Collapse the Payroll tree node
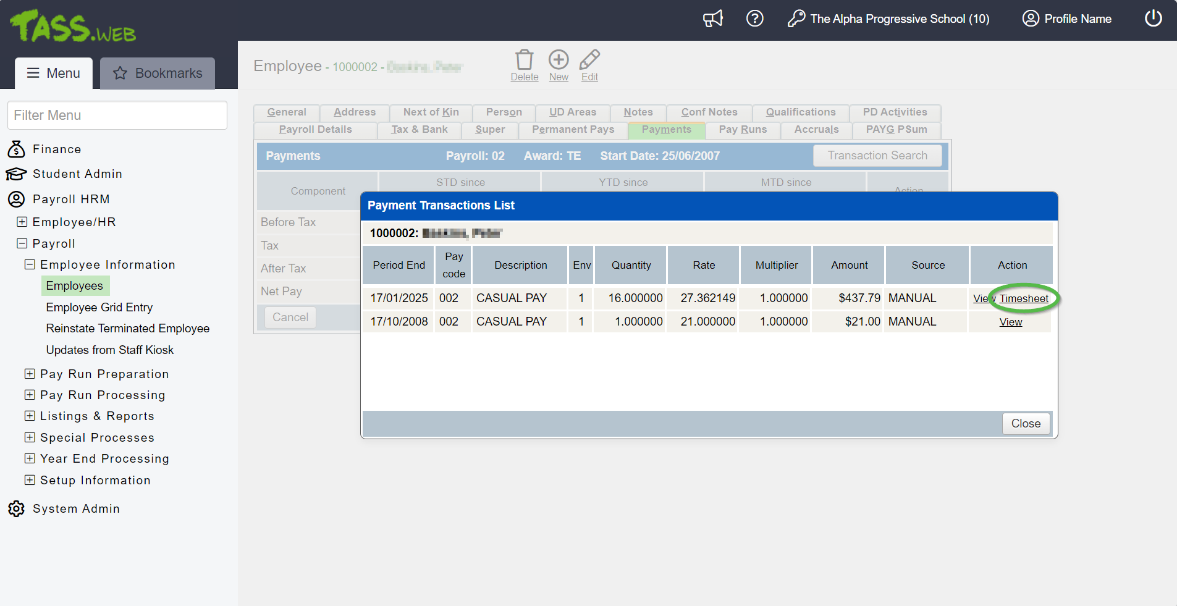 tap(22, 243)
